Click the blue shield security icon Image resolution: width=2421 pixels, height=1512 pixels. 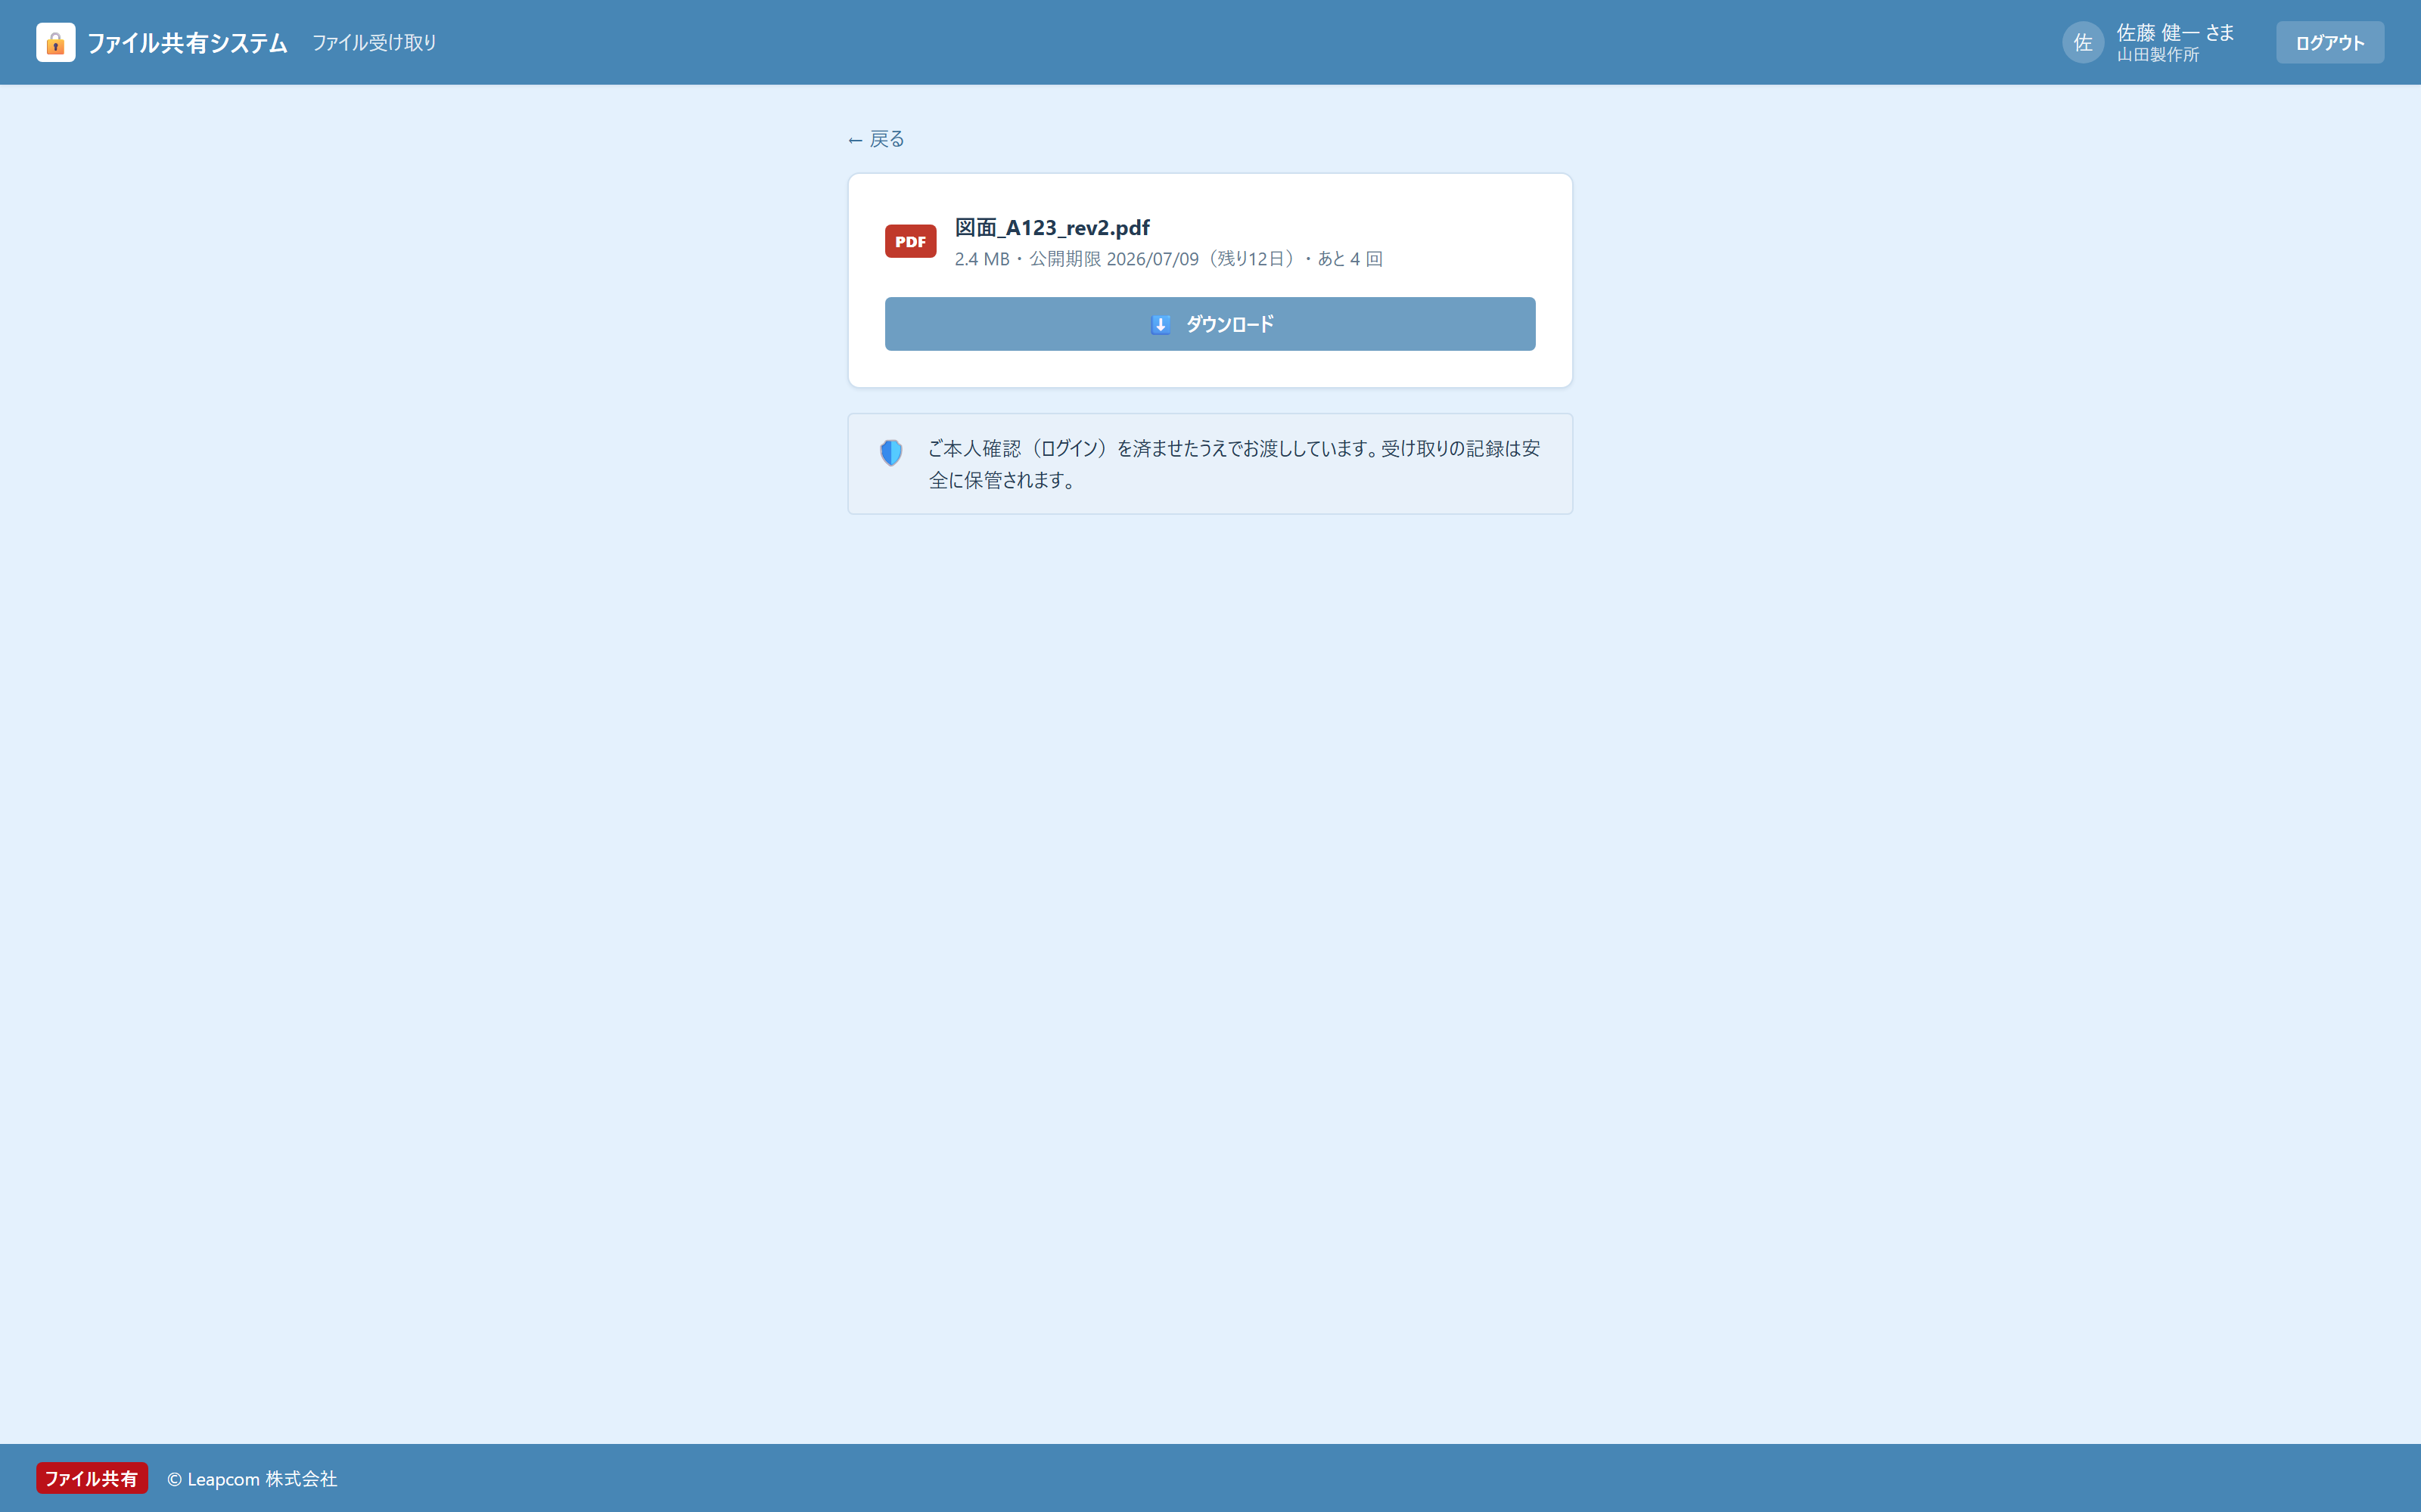(890, 453)
